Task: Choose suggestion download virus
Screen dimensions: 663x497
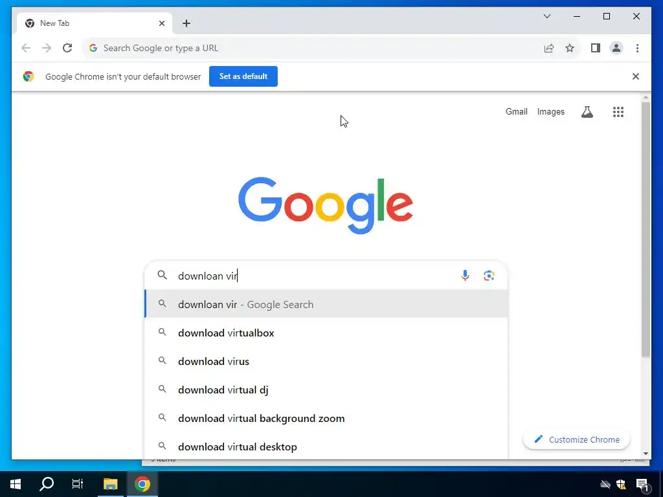Action: [326, 361]
